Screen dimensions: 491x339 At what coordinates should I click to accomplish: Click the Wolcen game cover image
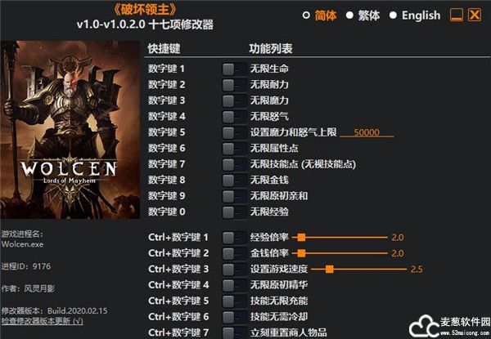click(x=70, y=129)
